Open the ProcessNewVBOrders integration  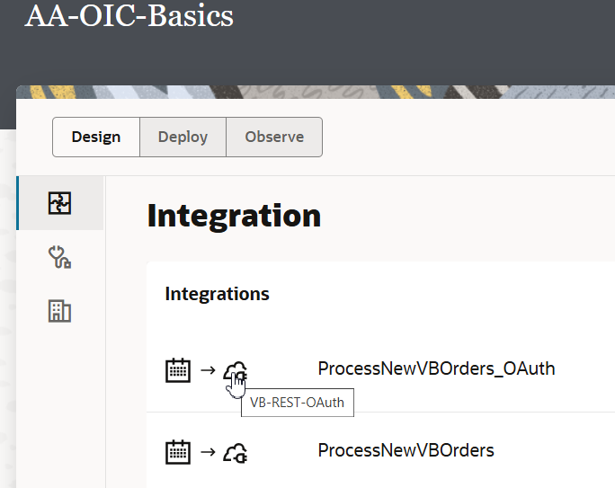406,450
